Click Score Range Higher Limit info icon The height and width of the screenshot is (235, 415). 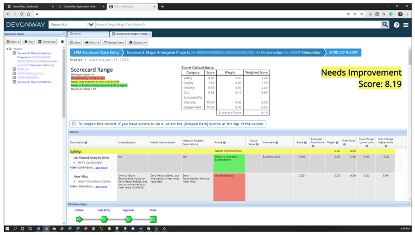[x=386, y=146]
